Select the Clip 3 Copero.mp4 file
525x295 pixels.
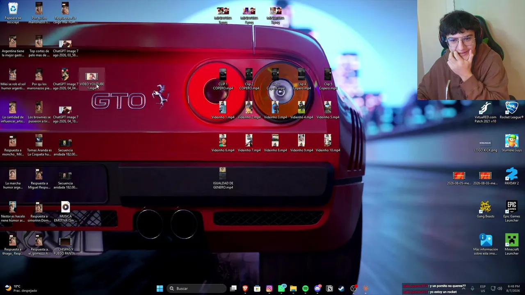[x=275, y=79]
